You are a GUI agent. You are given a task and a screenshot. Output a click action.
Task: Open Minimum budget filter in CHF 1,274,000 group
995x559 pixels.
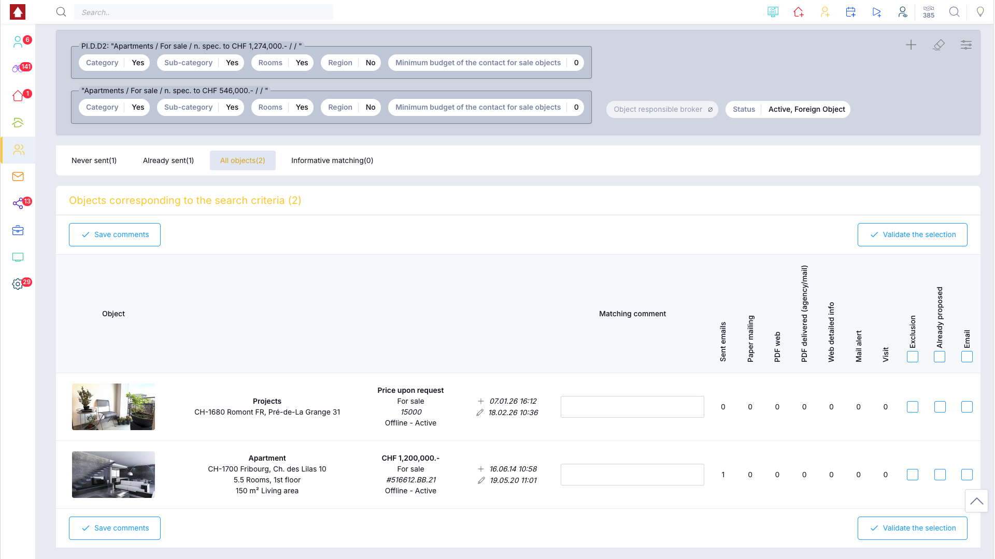coord(486,63)
